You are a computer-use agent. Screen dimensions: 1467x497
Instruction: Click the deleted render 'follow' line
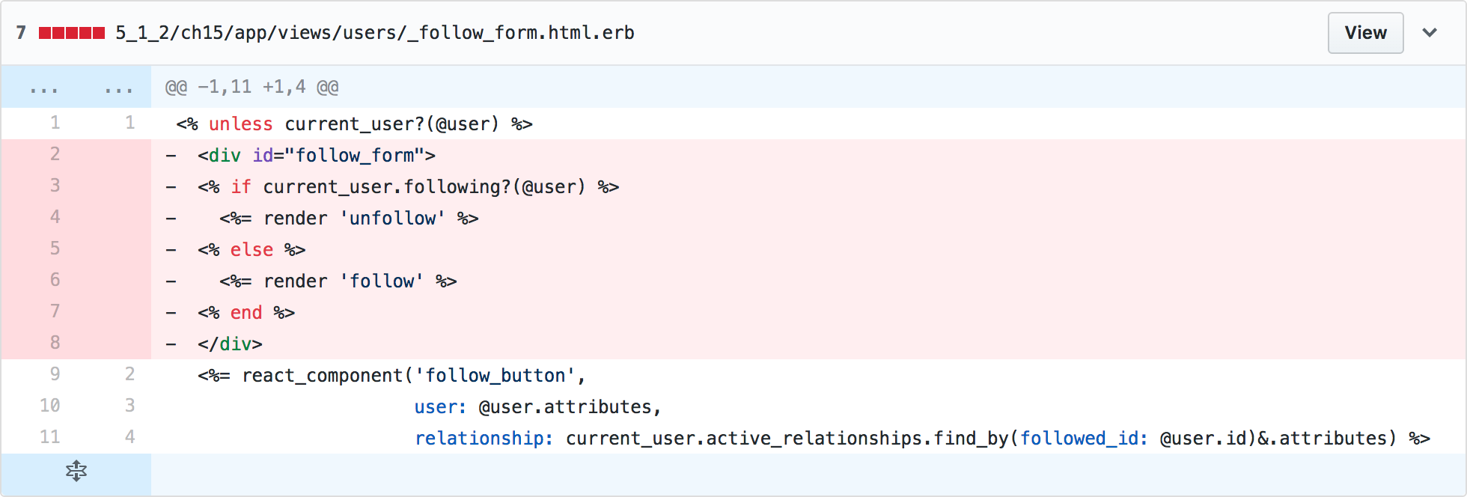point(808,281)
